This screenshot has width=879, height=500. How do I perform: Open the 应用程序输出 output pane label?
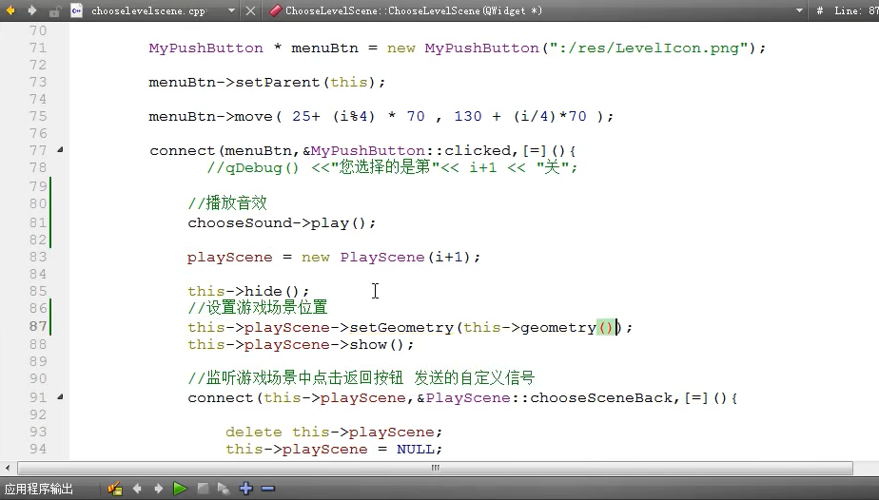(x=39, y=489)
